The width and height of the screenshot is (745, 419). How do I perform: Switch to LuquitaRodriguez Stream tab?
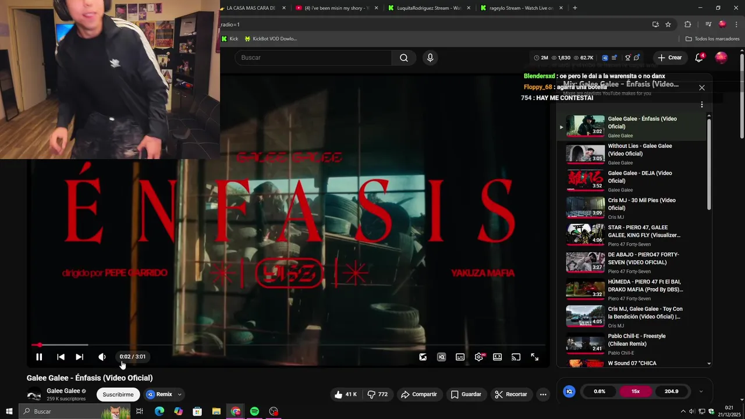pos(429,8)
